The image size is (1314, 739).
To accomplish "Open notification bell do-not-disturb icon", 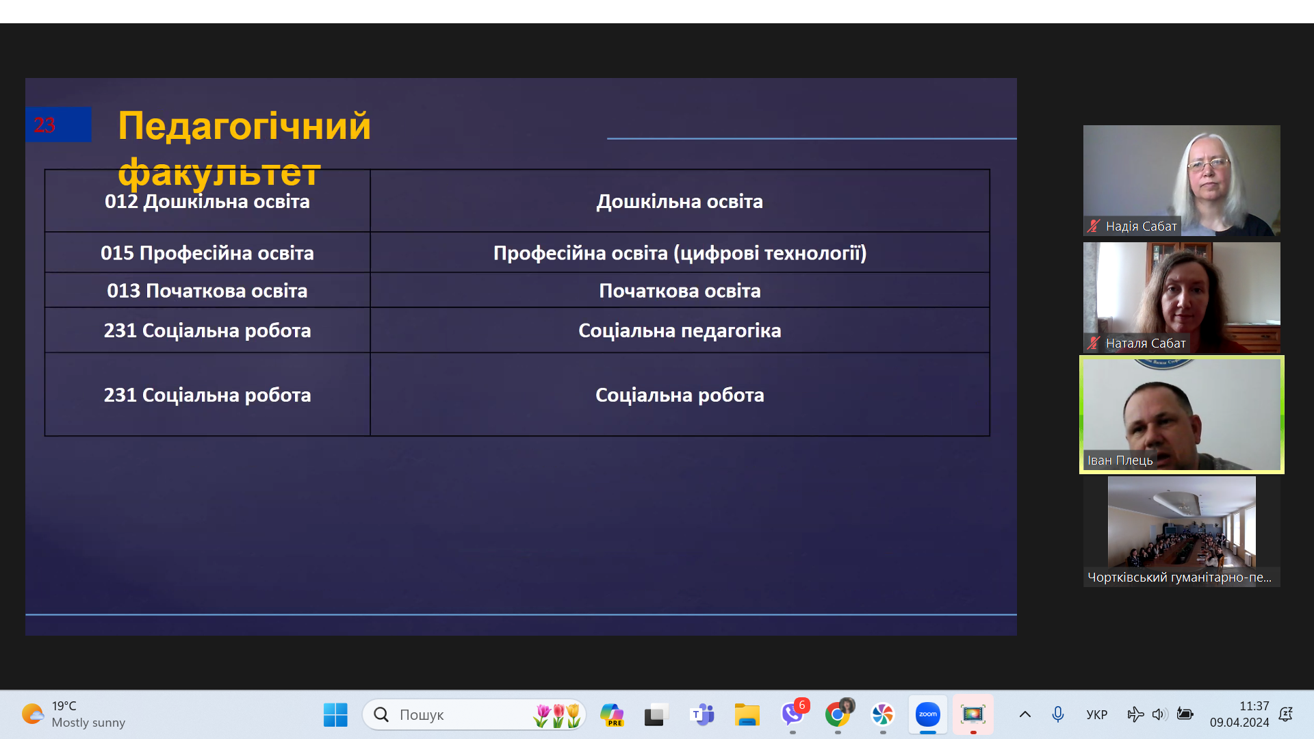I will click(x=1285, y=714).
